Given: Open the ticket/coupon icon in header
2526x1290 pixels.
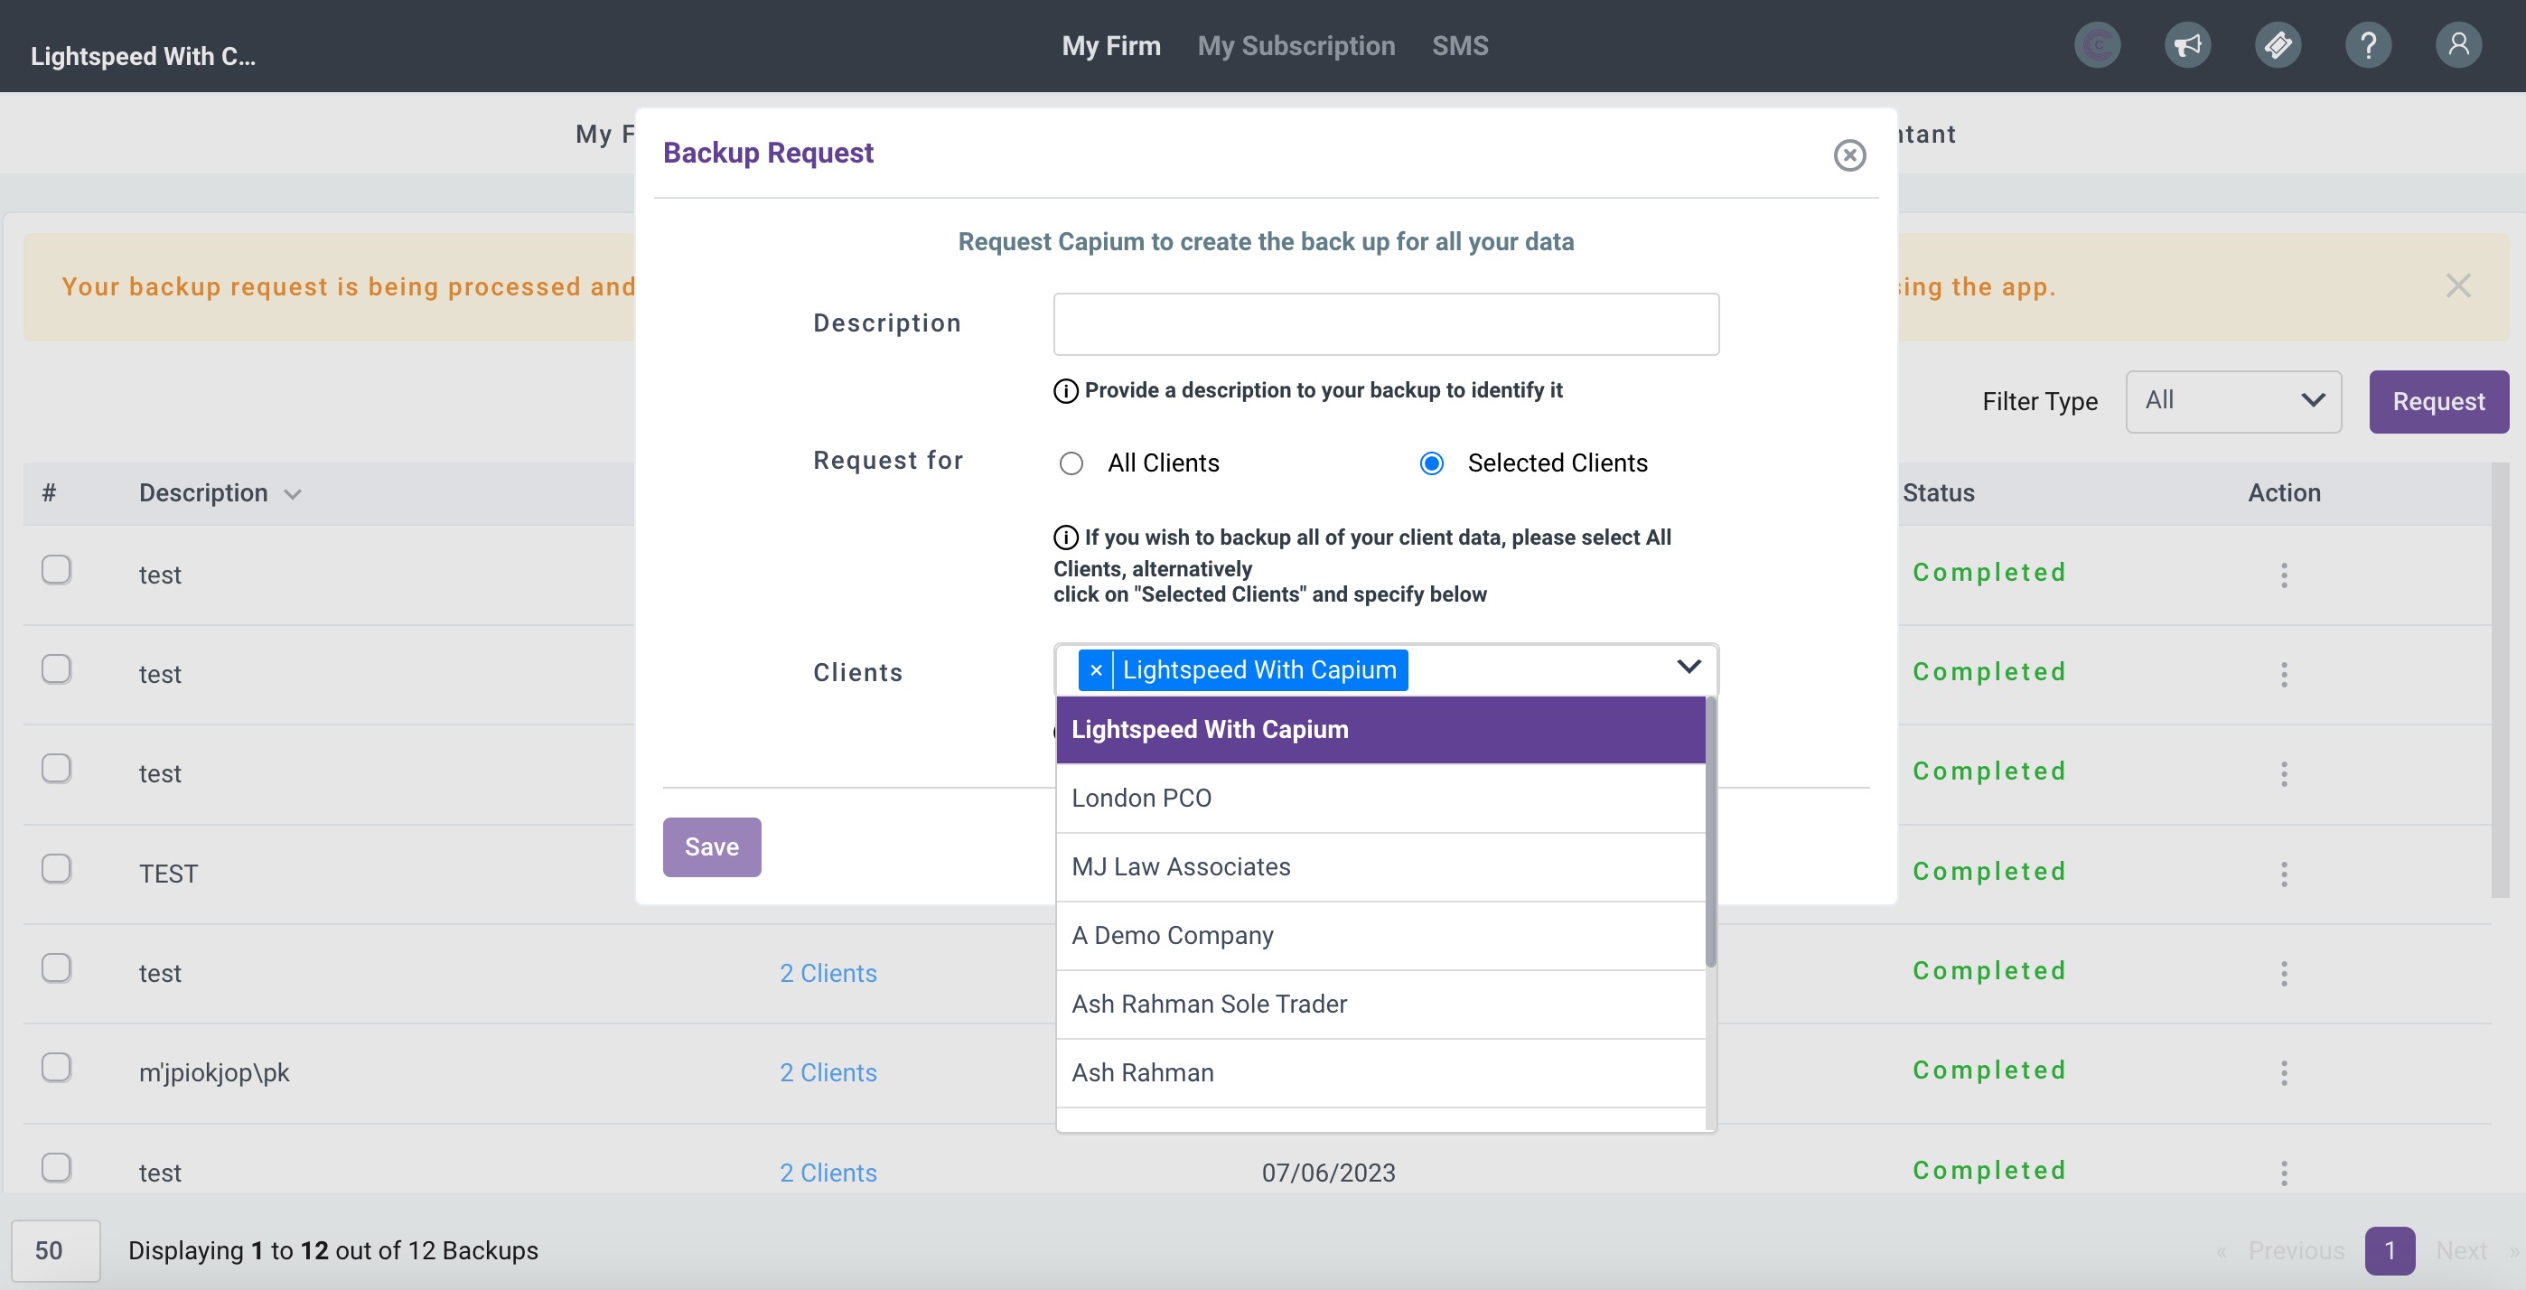Looking at the screenshot, I should pos(2277,45).
